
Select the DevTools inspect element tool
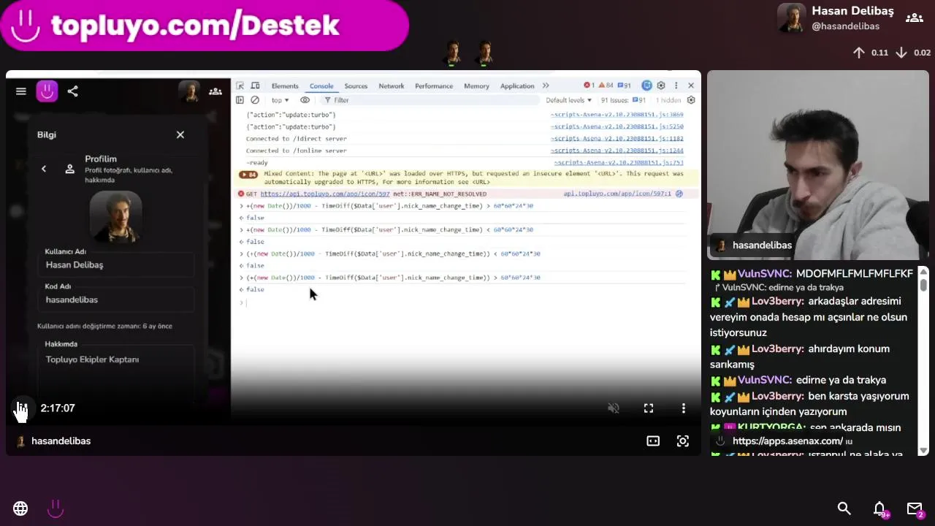click(240, 85)
